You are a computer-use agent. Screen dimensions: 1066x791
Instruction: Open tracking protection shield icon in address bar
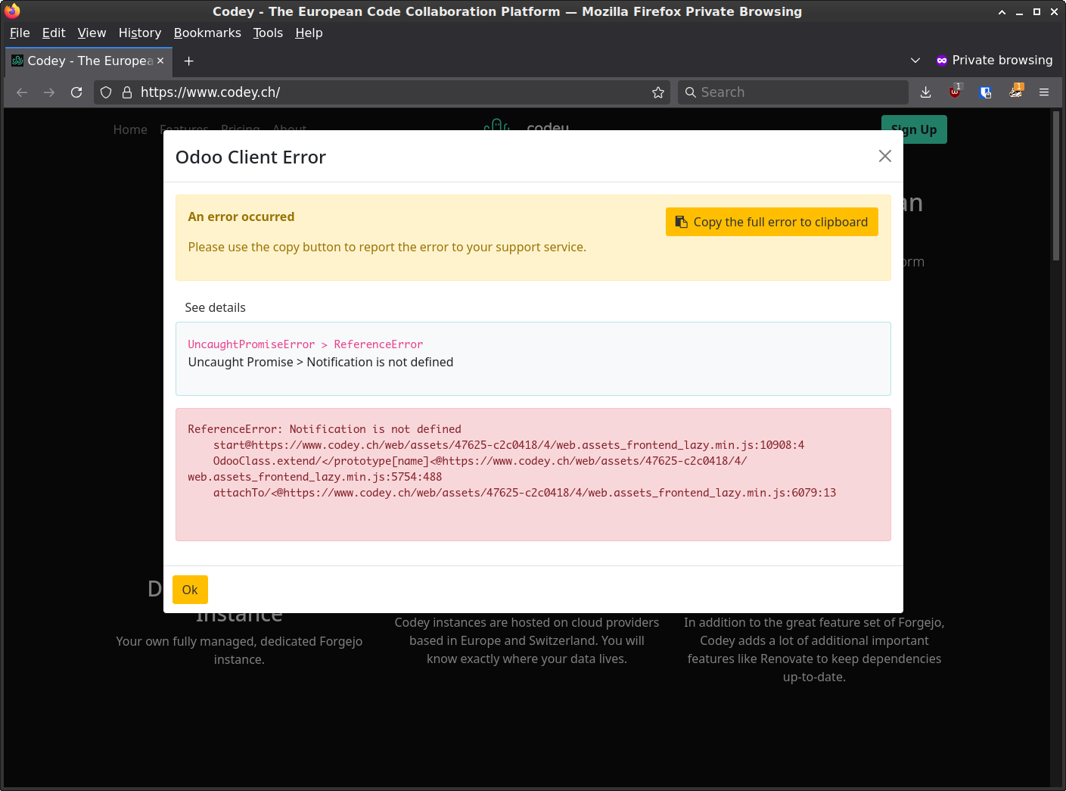coord(106,92)
